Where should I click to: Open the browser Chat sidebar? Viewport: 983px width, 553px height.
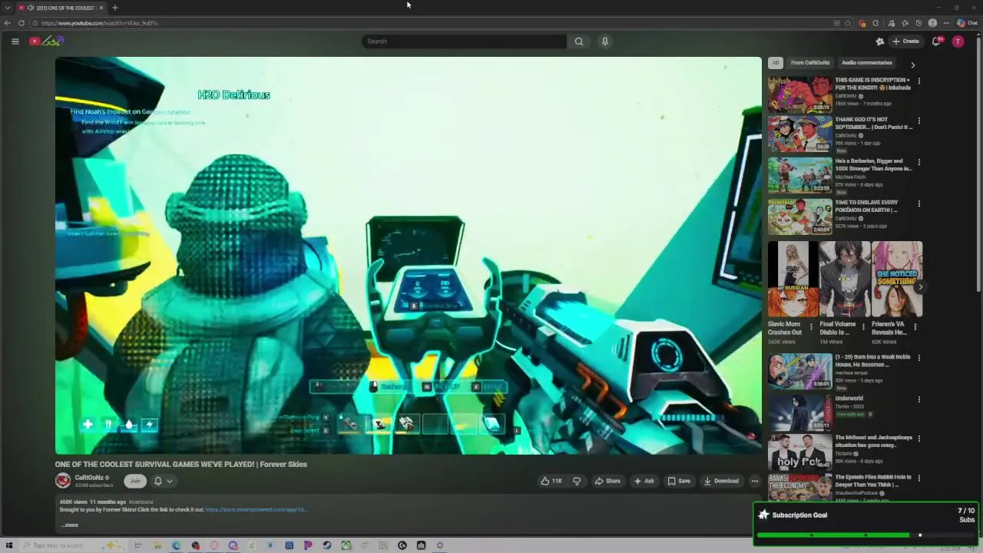coord(967,23)
